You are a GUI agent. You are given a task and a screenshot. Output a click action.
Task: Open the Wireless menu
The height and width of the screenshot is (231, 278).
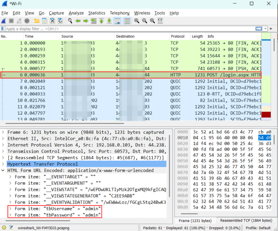(142, 13)
